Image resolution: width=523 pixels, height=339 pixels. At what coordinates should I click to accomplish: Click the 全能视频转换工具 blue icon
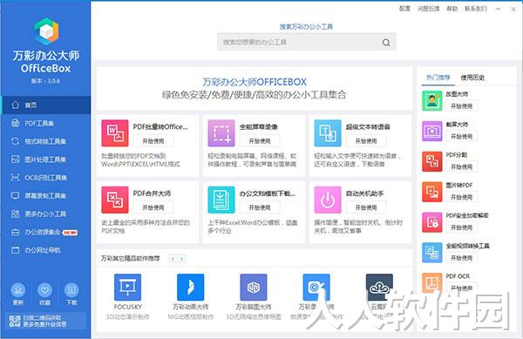[432, 253]
